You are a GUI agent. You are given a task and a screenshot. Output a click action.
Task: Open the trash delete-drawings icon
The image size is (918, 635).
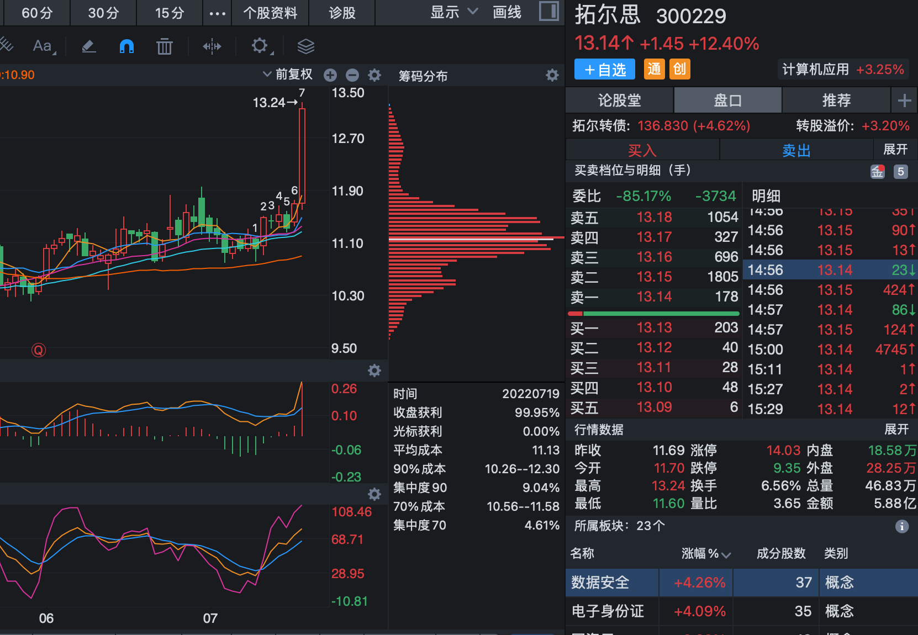pos(164,46)
